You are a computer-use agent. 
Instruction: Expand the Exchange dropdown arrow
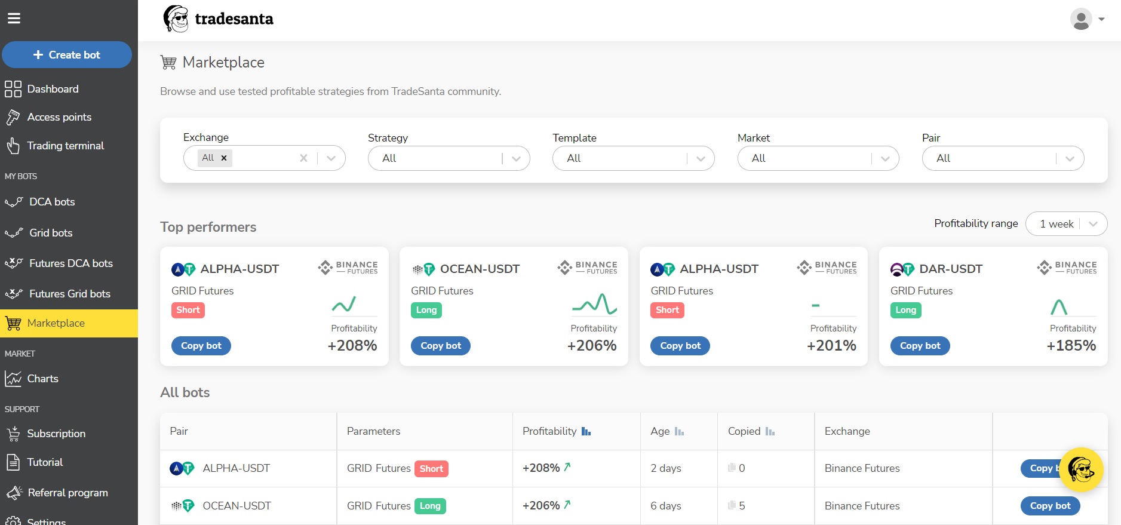331,158
